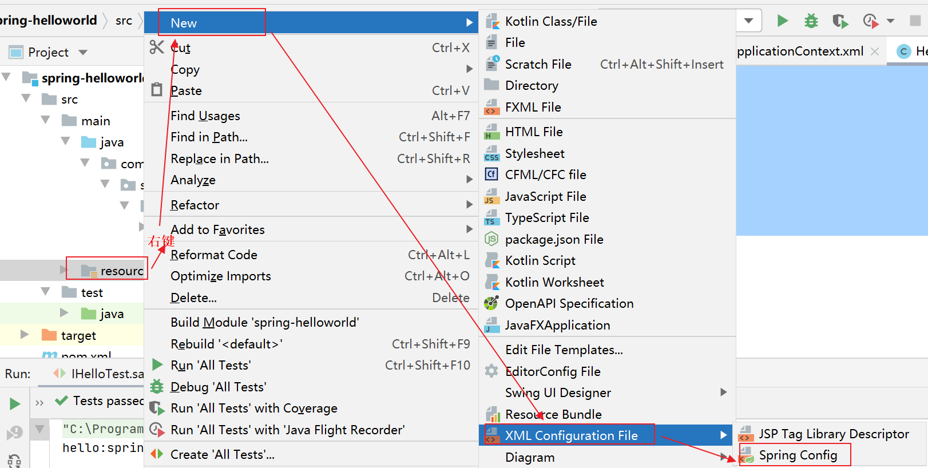Select Debug 'All Tests' menu entry
Screen dimensions: 928x468
(311, 387)
